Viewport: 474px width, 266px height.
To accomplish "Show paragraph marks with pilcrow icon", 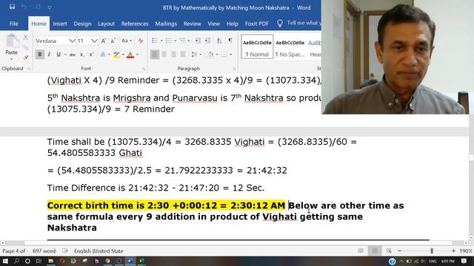I will pos(230,41).
